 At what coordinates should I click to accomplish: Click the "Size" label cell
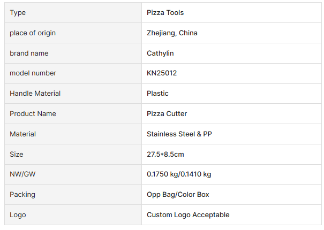coord(17,155)
